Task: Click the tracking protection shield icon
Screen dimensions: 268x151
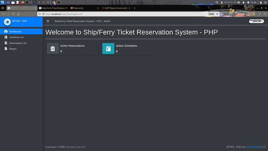Action: pyautogui.click(x=39, y=14)
